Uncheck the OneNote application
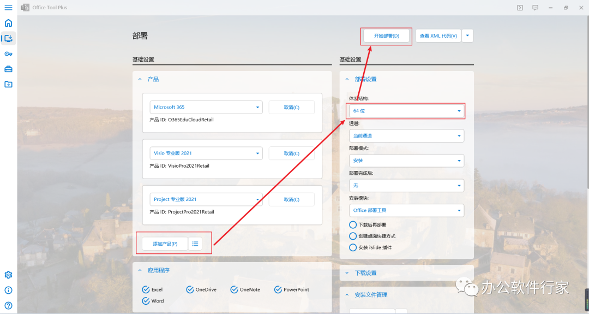Image resolution: width=589 pixels, height=314 pixels. (x=234, y=289)
